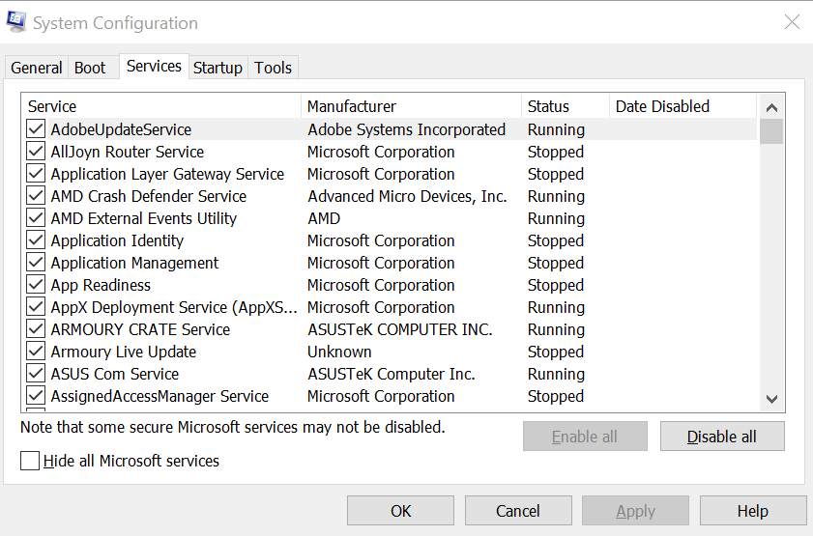Uncheck the AdobeUpdateService checkbox

pyautogui.click(x=36, y=129)
